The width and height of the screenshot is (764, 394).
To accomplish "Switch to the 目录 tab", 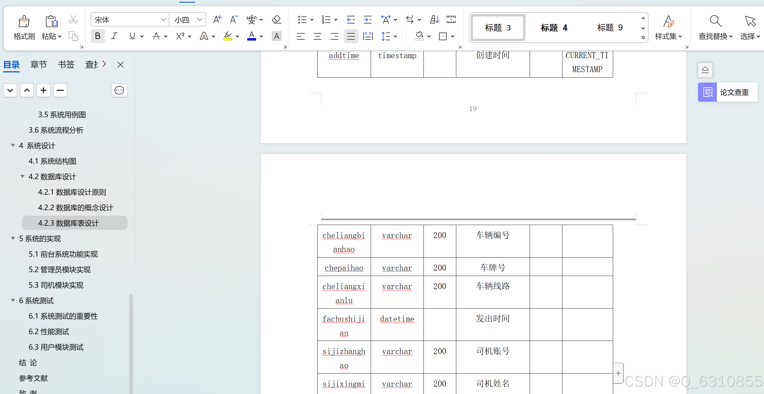I will point(11,65).
